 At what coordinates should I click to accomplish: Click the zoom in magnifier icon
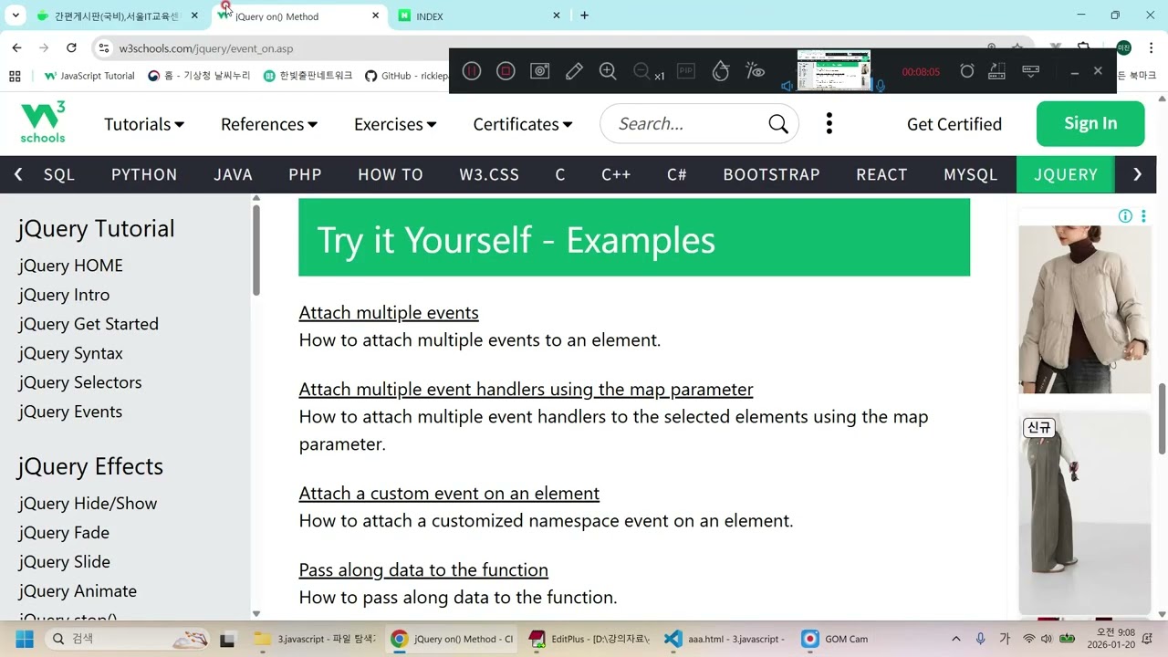coord(608,71)
